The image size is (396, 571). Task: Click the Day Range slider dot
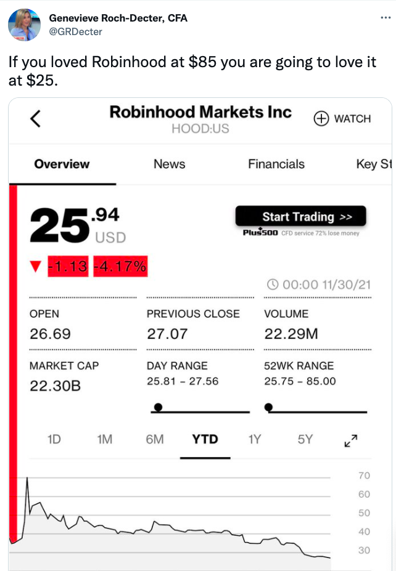(x=158, y=407)
